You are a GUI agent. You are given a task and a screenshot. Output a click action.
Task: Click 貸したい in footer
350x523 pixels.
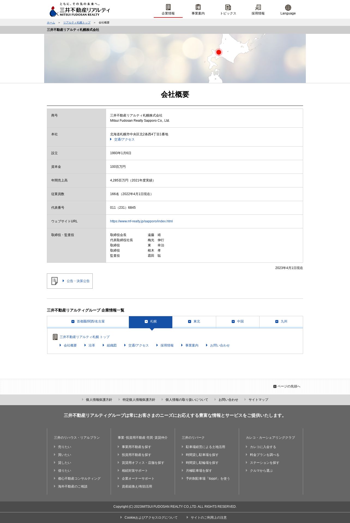[x=64, y=463]
